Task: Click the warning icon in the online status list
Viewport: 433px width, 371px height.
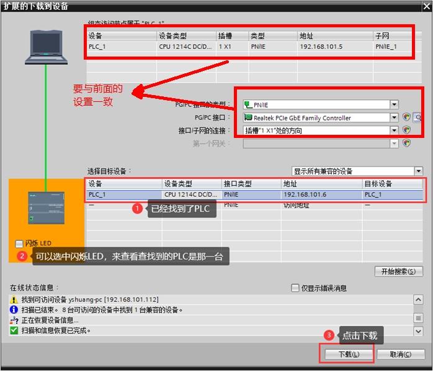Action: pyautogui.click(x=14, y=300)
